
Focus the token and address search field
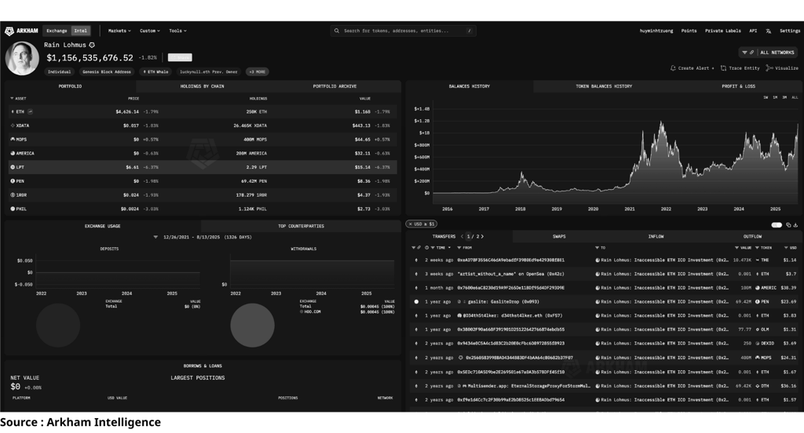click(404, 31)
